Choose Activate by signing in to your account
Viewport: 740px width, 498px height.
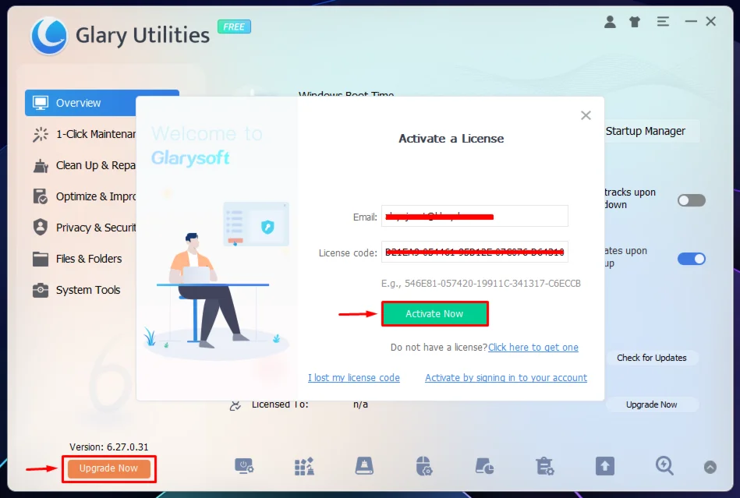(506, 378)
